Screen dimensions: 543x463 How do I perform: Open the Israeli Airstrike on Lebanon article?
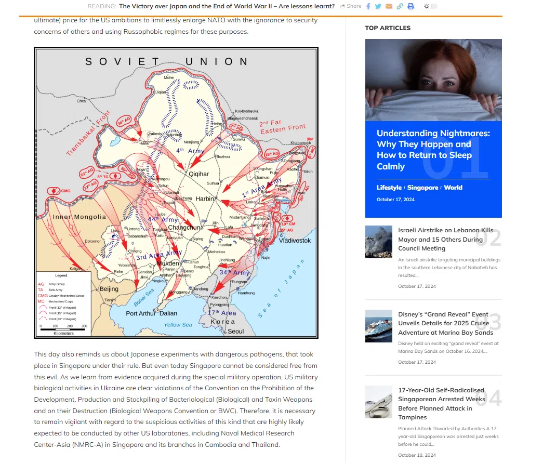click(x=445, y=239)
